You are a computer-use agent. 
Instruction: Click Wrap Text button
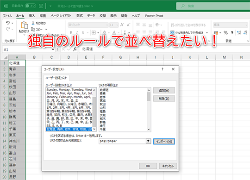click(x=188, y=25)
